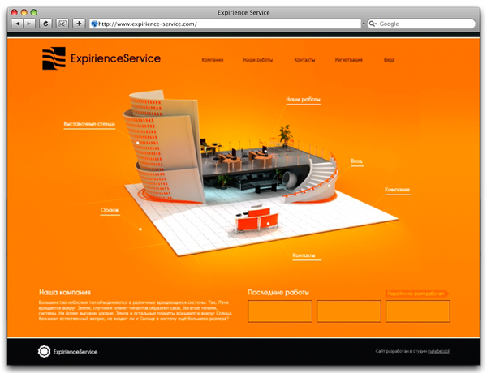
Task: Open the third recent work thumbnail
Action: coord(418,311)
